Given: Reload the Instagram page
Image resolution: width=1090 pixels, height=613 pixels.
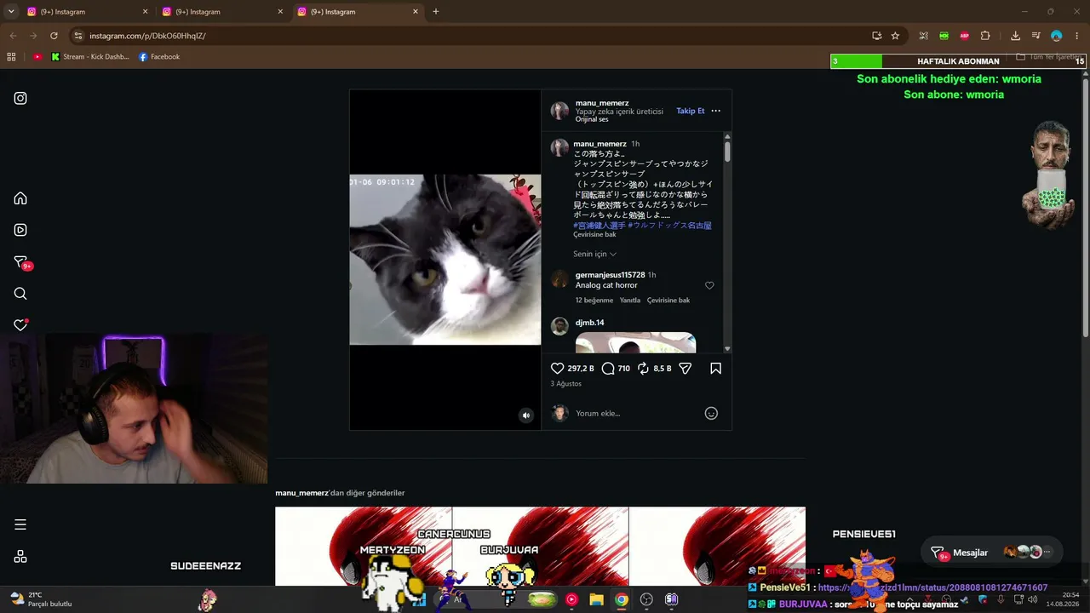Looking at the screenshot, I should [x=54, y=36].
